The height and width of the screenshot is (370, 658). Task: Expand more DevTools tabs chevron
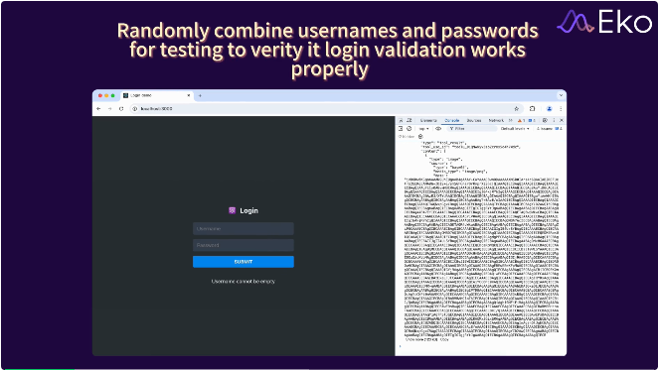511,120
